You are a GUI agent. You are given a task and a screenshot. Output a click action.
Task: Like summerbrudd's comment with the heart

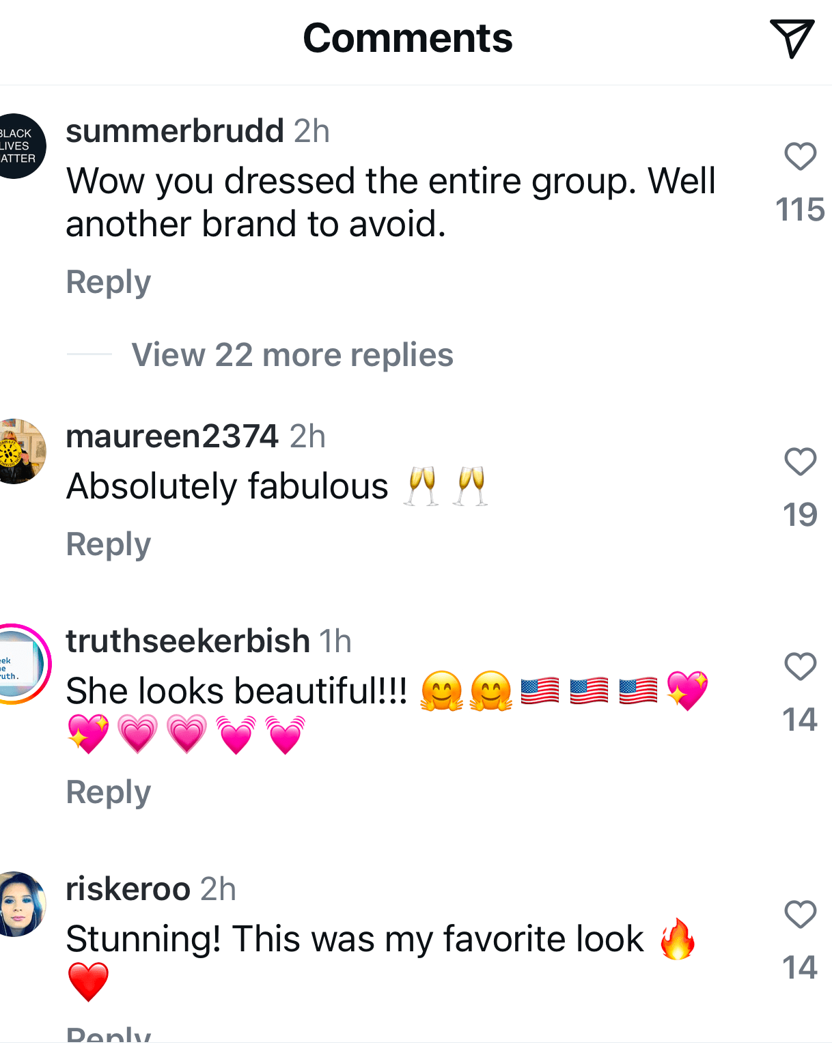click(x=800, y=156)
